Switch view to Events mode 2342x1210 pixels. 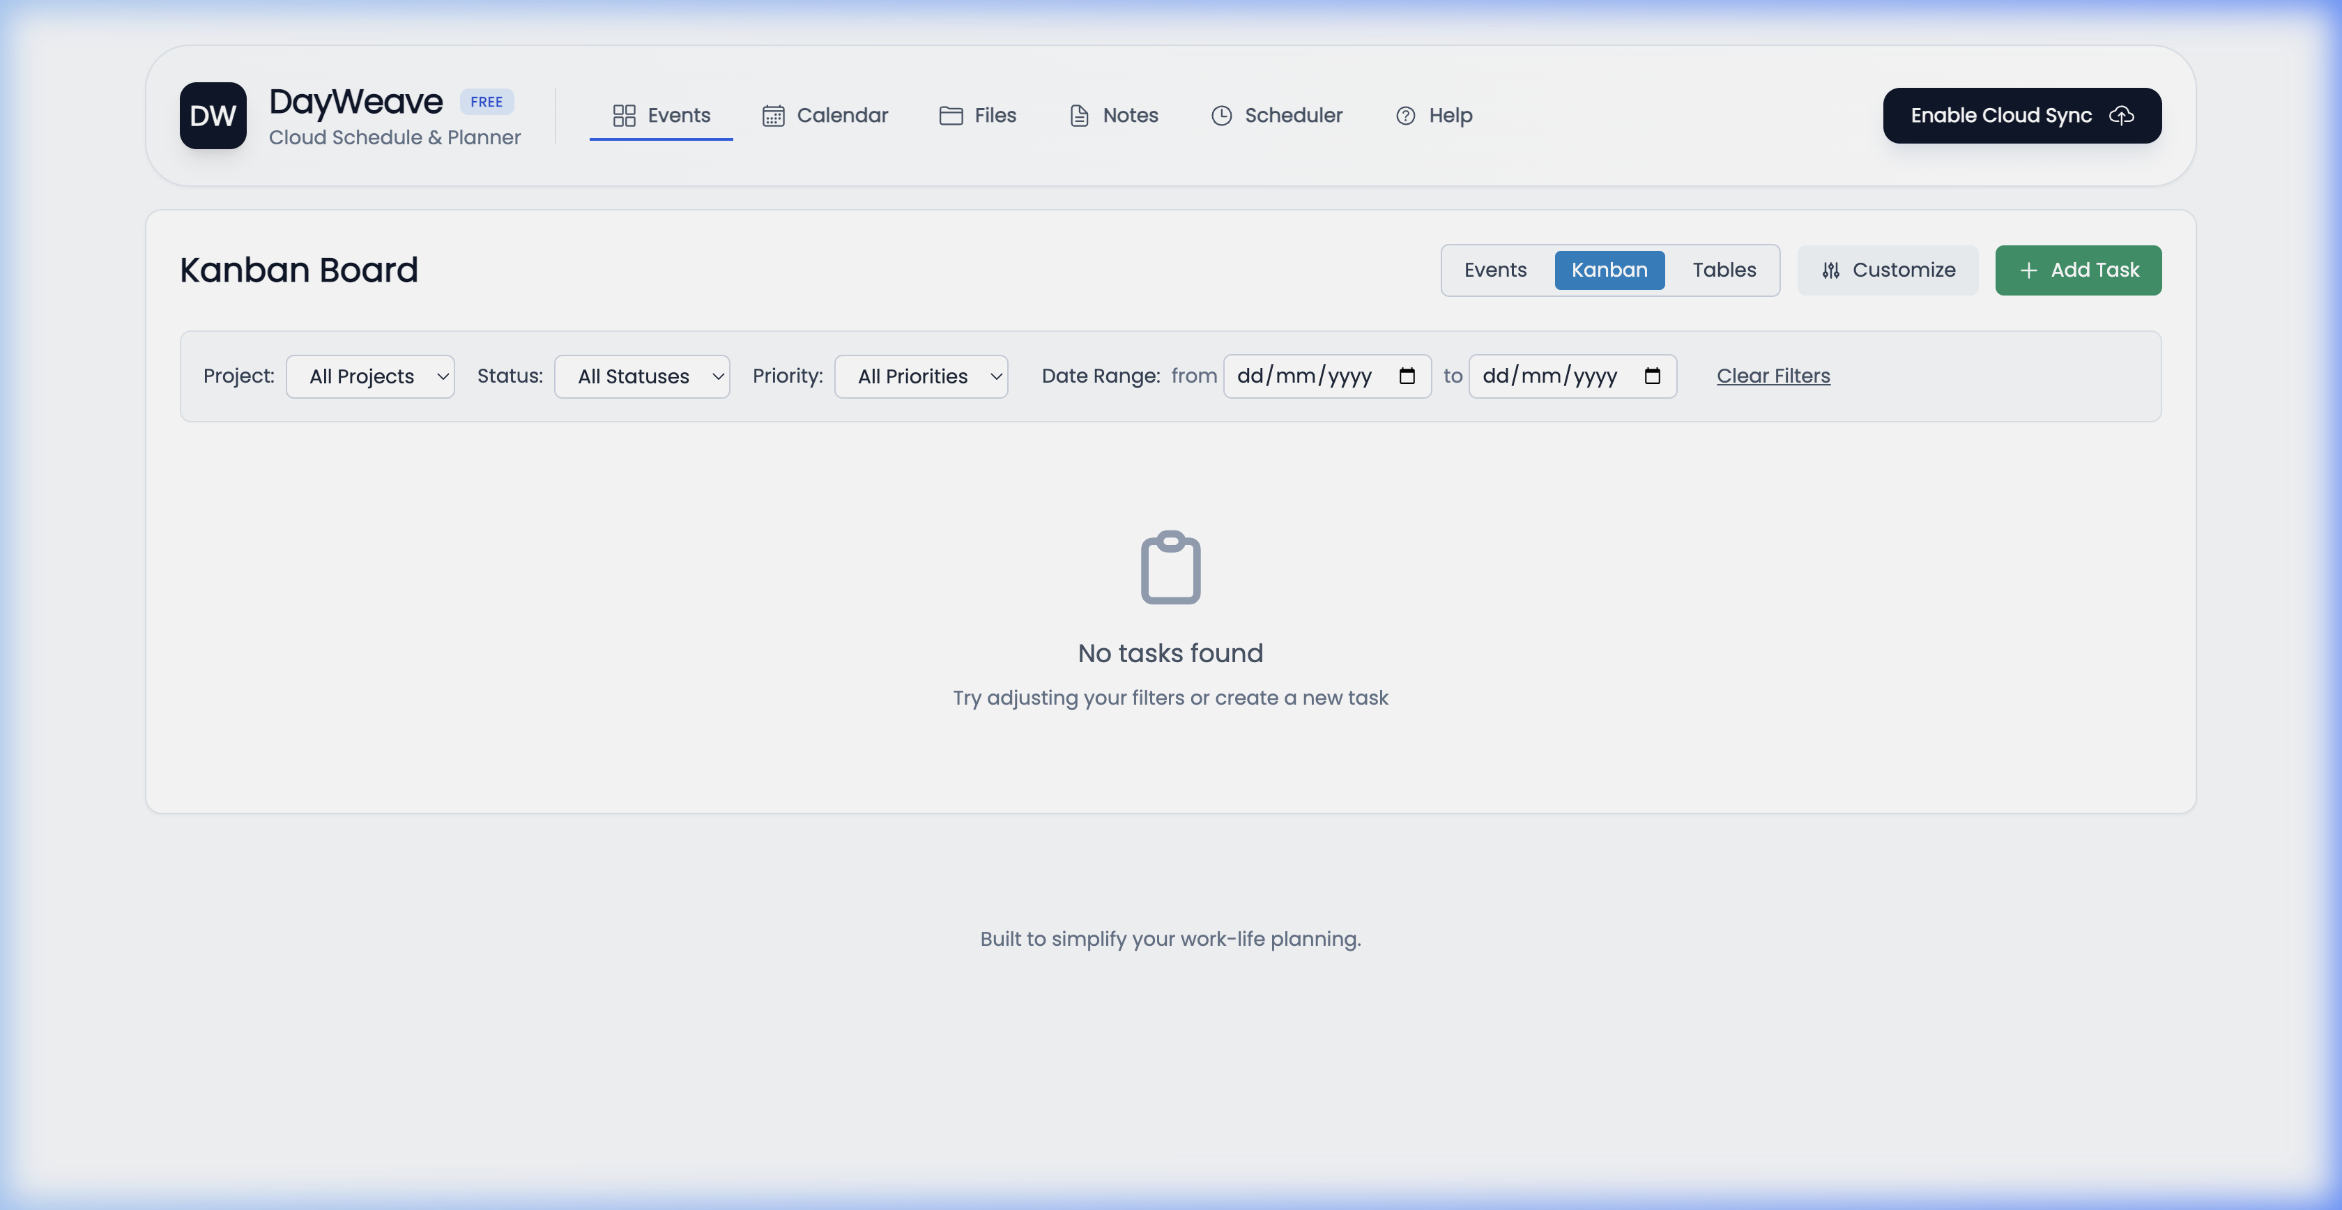click(1496, 270)
